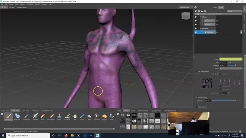Open File Explorer from the taskbar

72,135
